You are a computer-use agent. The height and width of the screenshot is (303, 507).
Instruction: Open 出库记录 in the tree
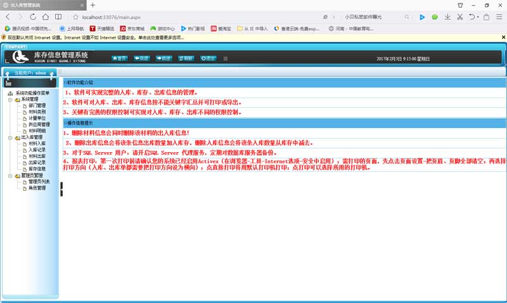click(37, 163)
